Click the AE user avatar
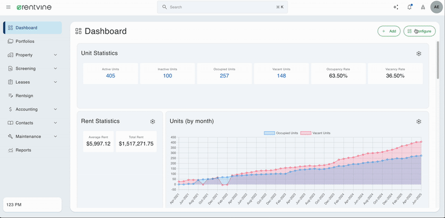 (x=437, y=7)
